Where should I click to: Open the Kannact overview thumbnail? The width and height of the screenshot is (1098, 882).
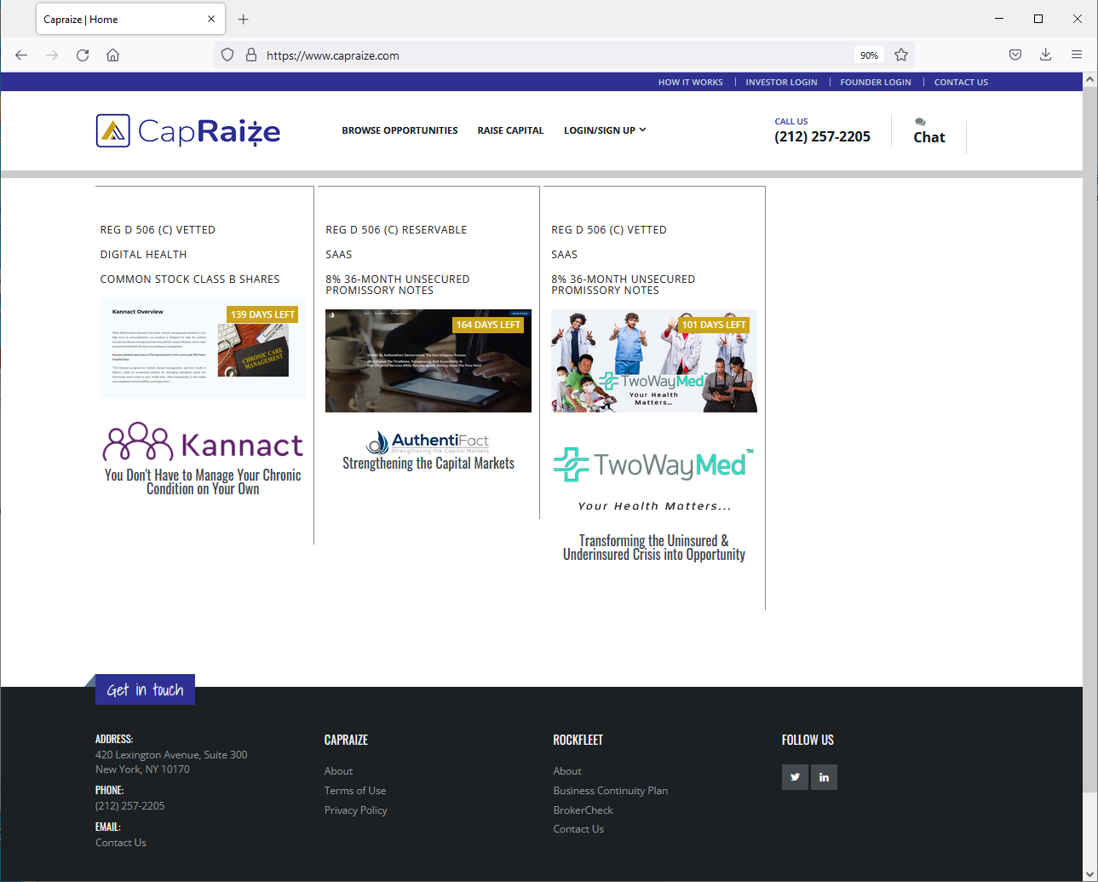click(x=203, y=349)
